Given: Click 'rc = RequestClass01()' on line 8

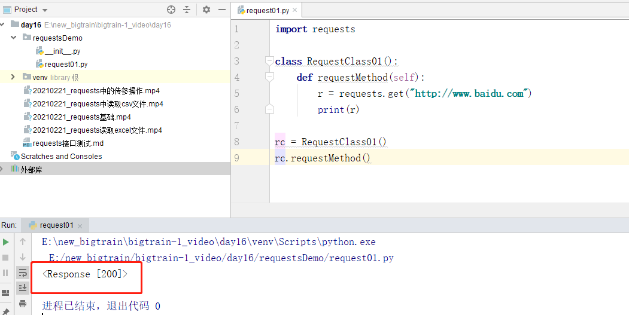Looking at the screenshot, I should tap(330, 142).
